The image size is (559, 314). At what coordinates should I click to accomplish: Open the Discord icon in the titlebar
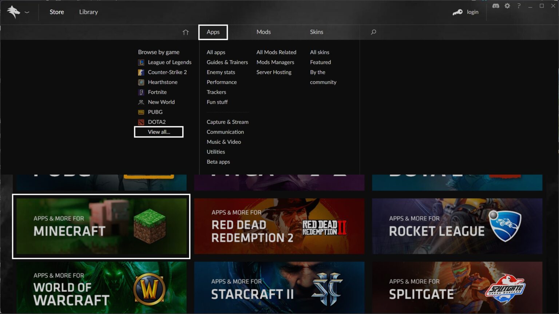click(496, 6)
